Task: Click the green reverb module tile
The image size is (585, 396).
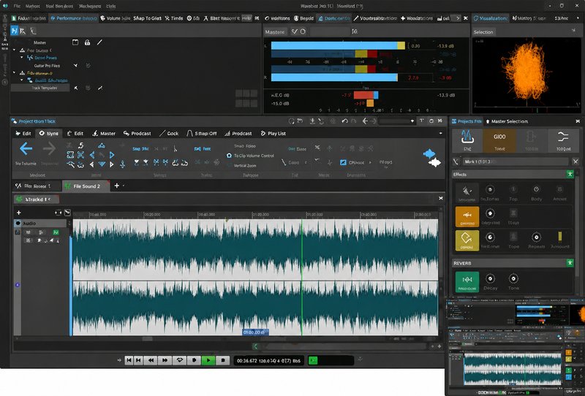Action: [x=467, y=281]
